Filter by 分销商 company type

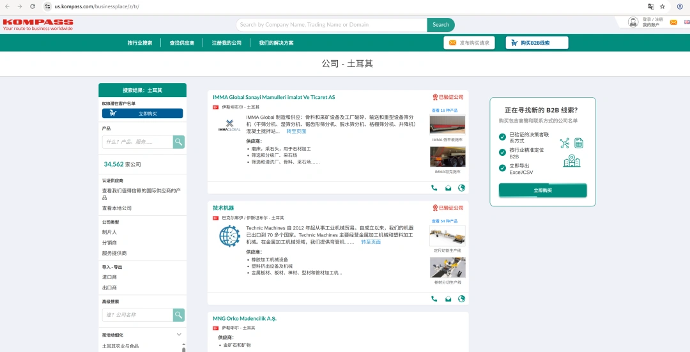coord(110,243)
